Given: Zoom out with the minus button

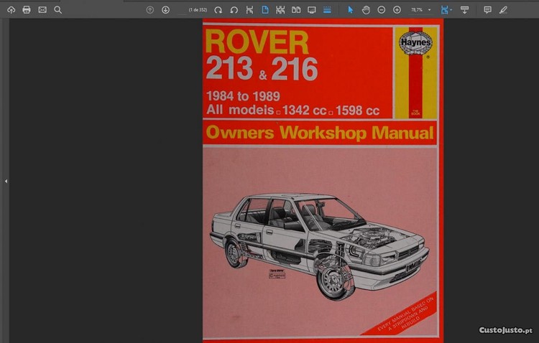Looking at the screenshot, I should point(382,10).
